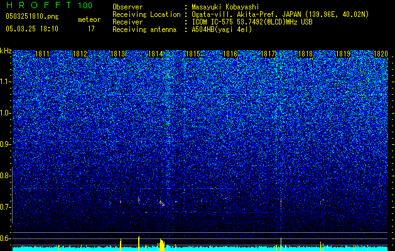Viewport: 395px width, 251px height.
Task: Click the wide yellow power burst below 1814
Action: 162,245
